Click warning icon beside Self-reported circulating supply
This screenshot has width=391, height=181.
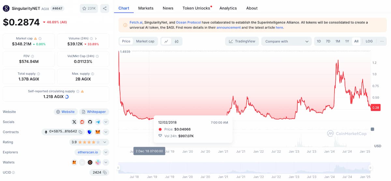(x=82, y=91)
